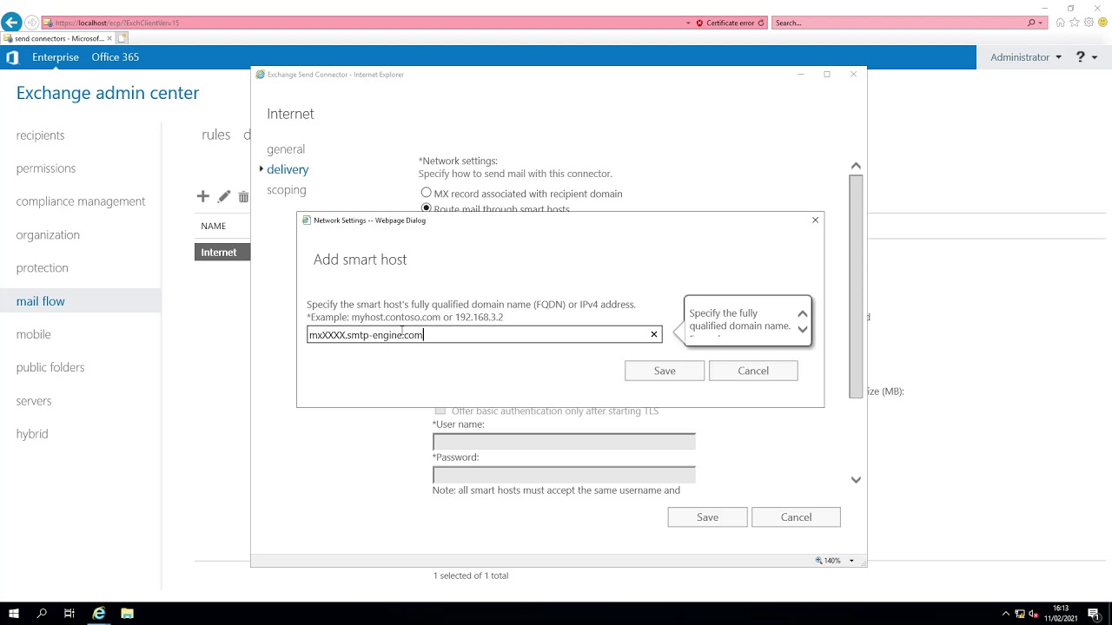Open favorites star icon
The width and height of the screenshot is (1112, 625).
click(x=1075, y=23)
